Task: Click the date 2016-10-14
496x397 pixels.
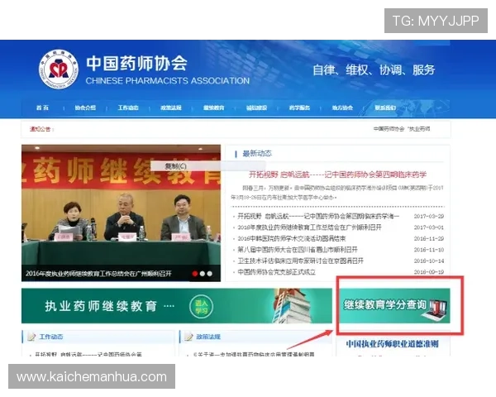Action: [429, 261]
